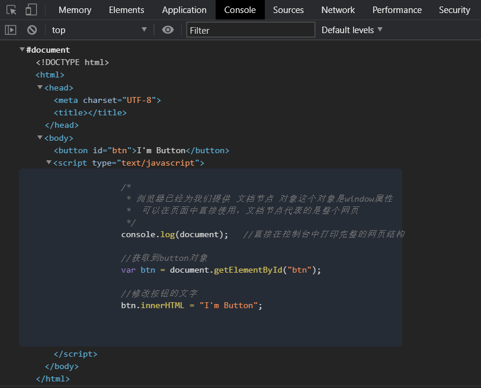
Task: Clear the console with the ban icon
Action: coord(32,30)
